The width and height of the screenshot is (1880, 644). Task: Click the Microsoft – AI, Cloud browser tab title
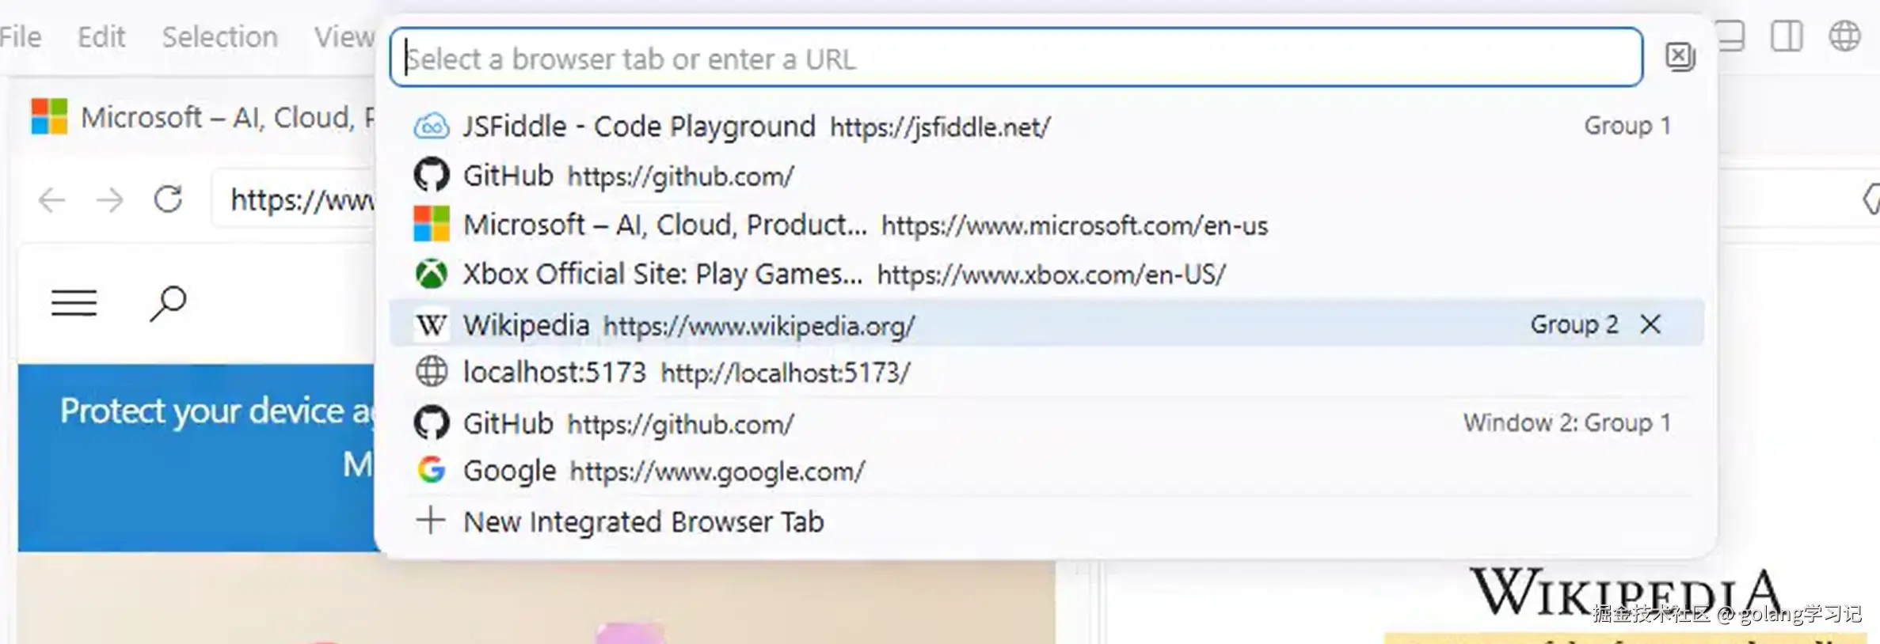(228, 117)
